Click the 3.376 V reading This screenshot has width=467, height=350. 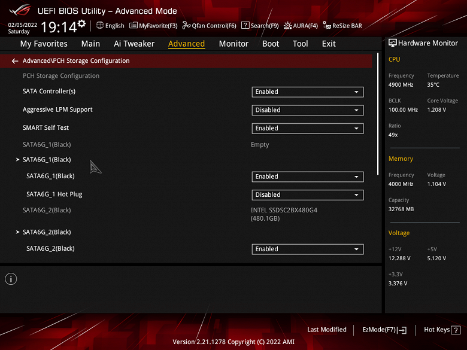(398, 284)
